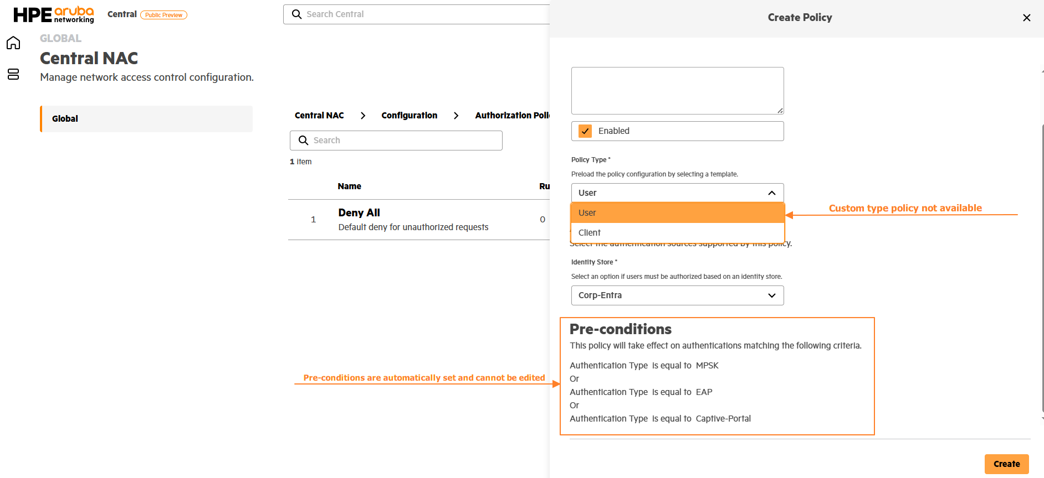Screen dimensions: 1044x478
Task: Click the Create button
Action: pos(1007,464)
